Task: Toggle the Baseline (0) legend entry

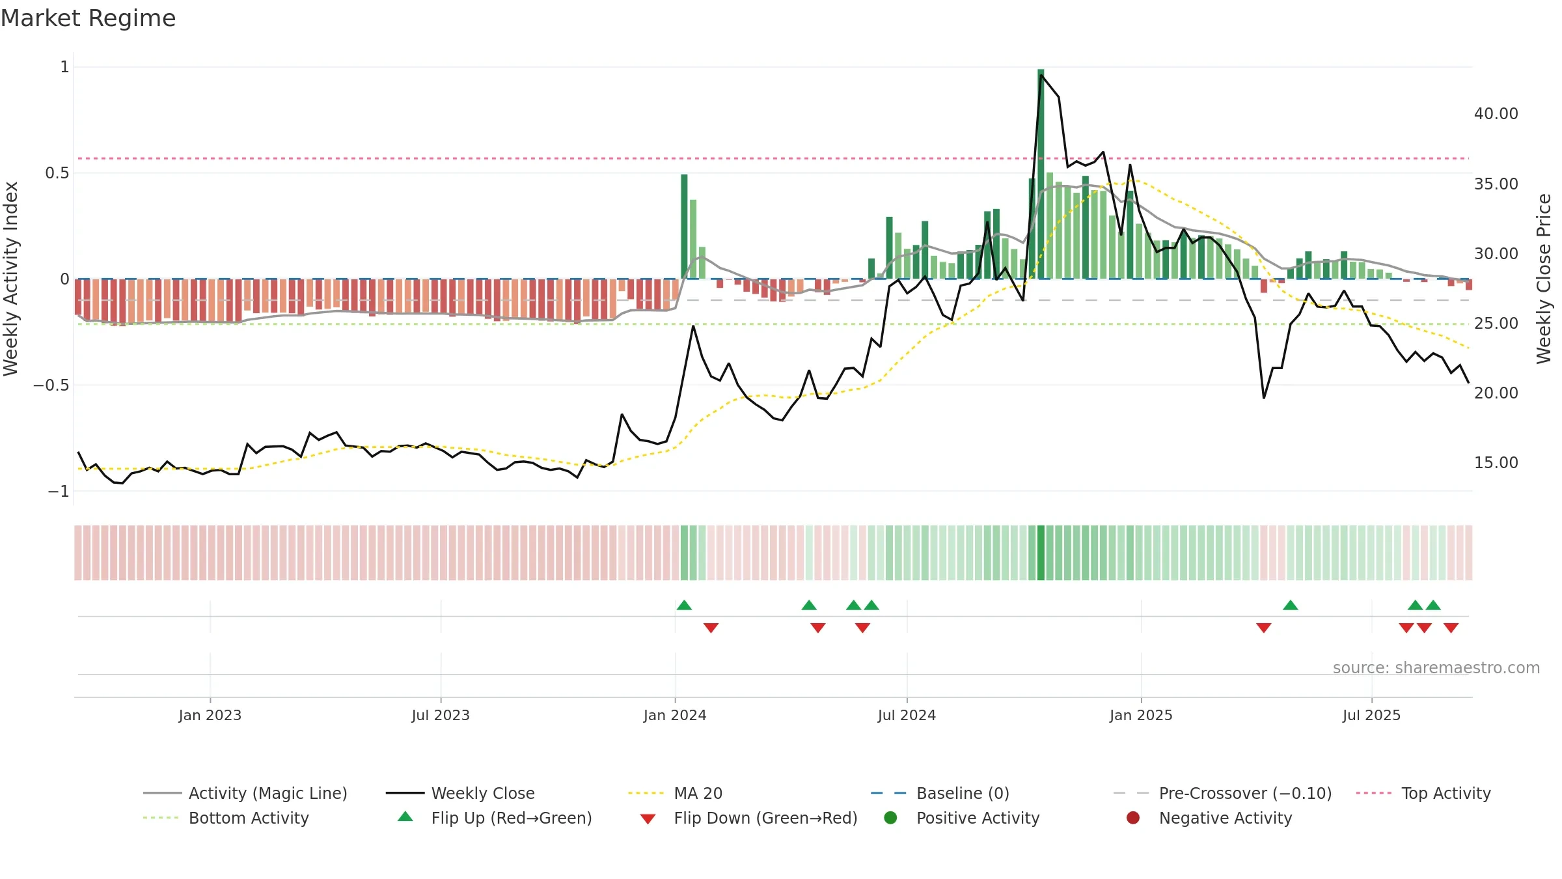Action: 940,793
